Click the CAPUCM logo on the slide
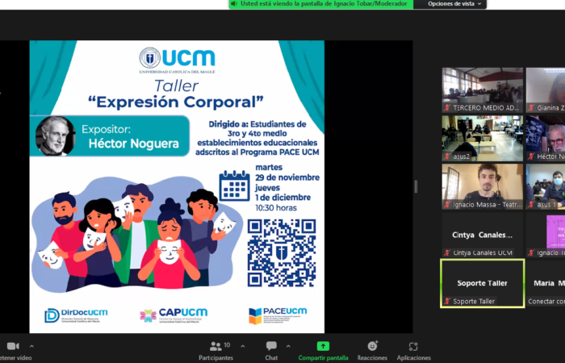 [x=174, y=315]
